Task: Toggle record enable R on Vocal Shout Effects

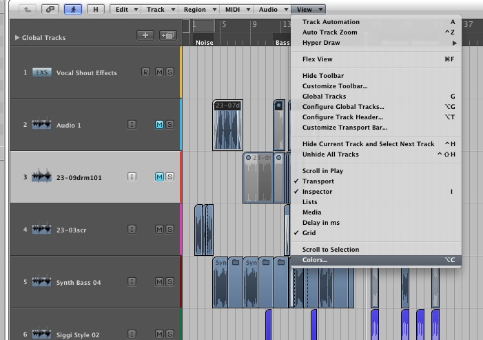Action: pos(145,72)
